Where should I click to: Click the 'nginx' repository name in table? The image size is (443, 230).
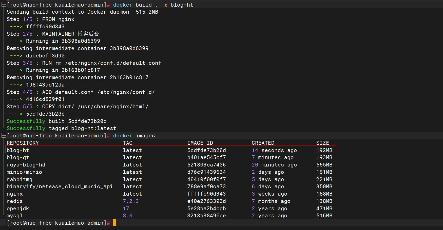tap(15, 194)
